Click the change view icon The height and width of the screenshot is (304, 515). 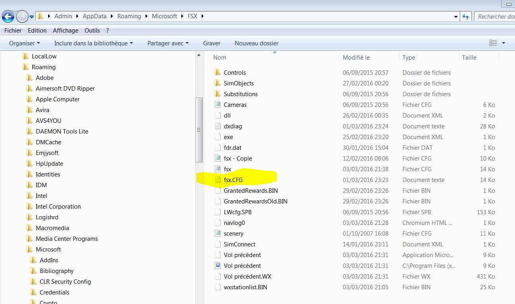(x=493, y=43)
